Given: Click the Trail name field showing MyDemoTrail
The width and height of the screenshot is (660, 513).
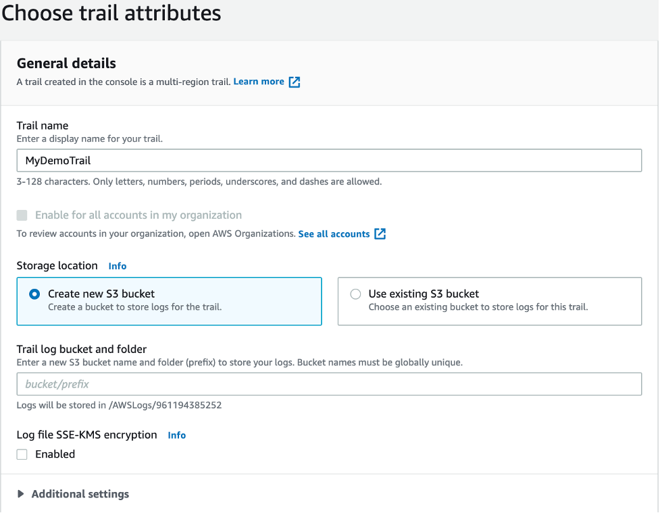Looking at the screenshot, I should pyautogui.click(x=329, y=160).
